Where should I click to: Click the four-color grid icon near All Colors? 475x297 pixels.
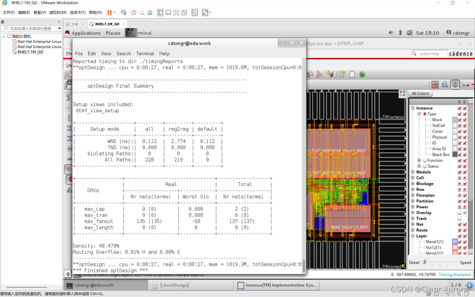click(x=402, y=93)
